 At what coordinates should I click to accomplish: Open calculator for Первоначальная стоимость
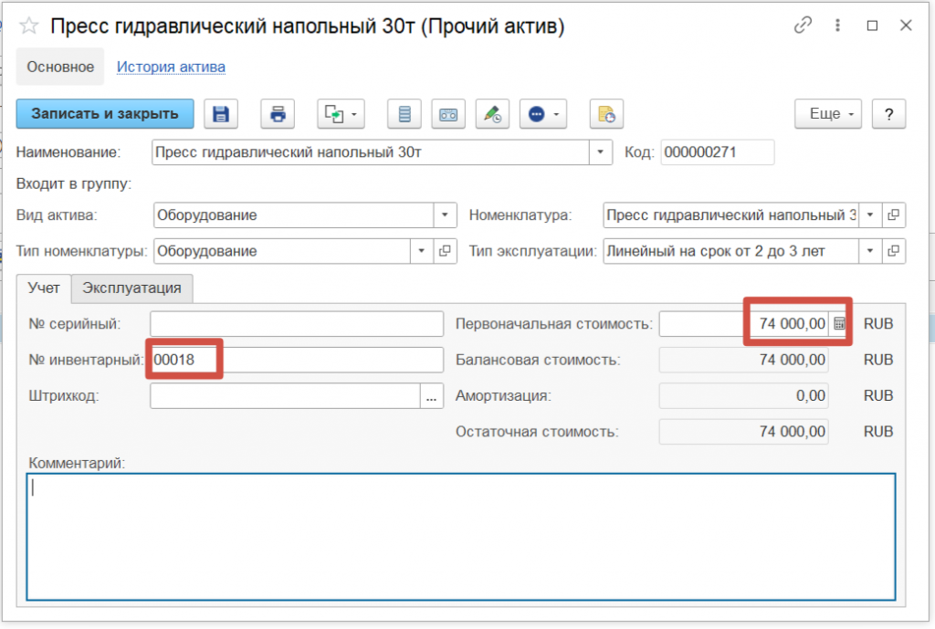(840, 324)
